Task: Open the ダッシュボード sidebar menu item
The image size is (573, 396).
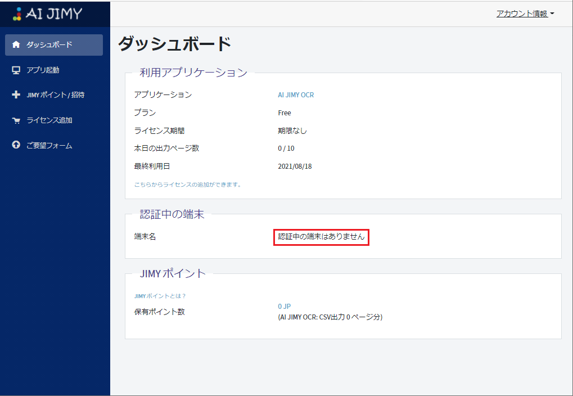Action: pyautogui.click(x=54, y=45)
